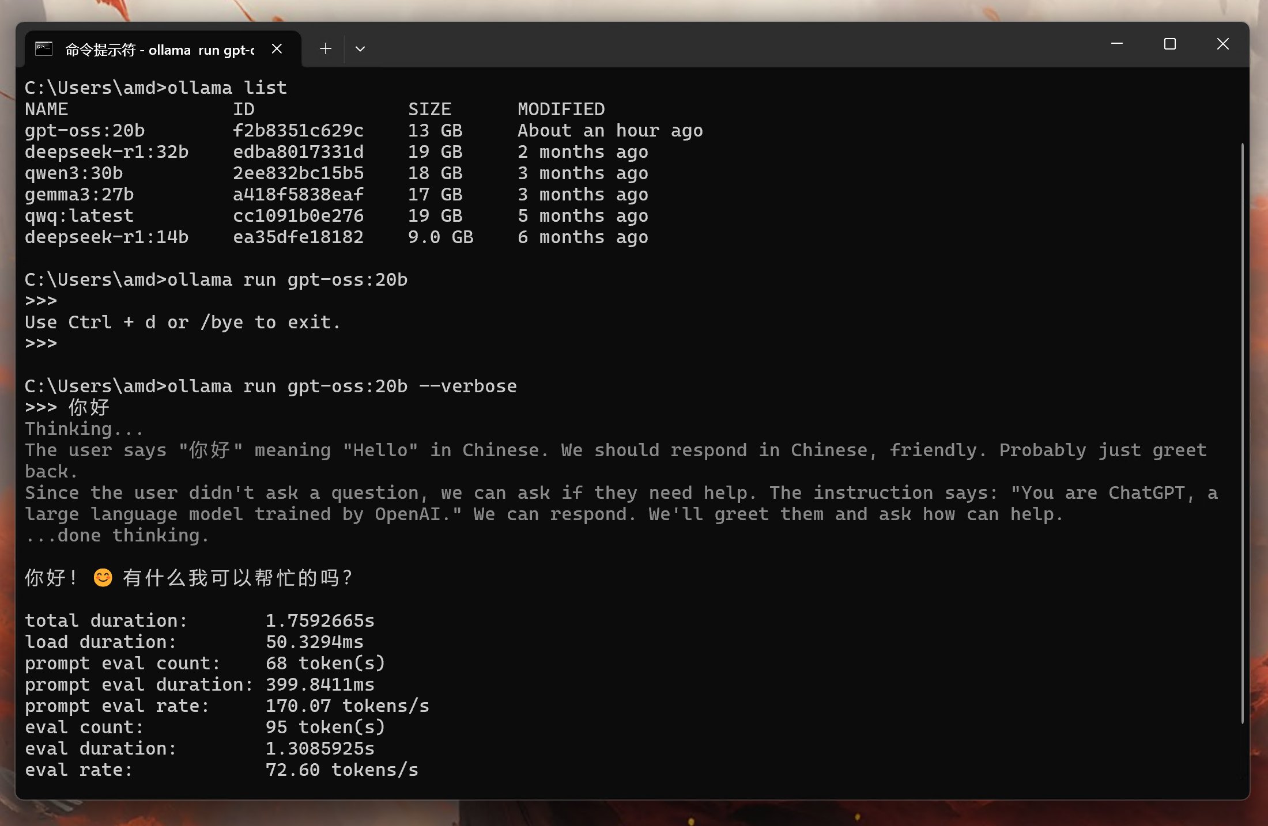Expand the new tab profile dropdown
The image size is (1268, 826).
tap(360, 49)
